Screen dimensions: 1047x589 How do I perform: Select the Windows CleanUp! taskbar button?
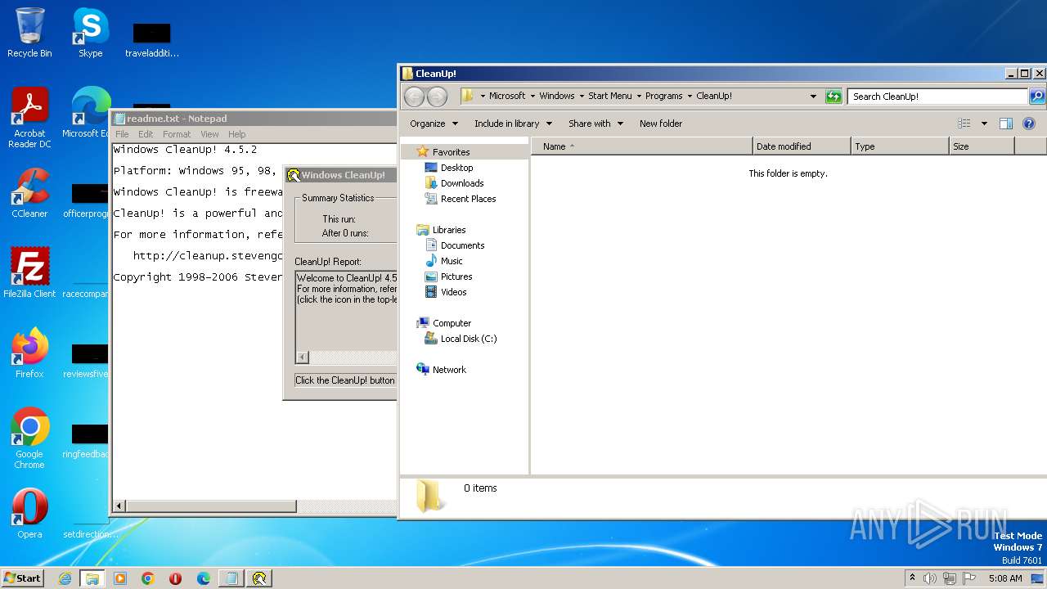click(259, 578)
